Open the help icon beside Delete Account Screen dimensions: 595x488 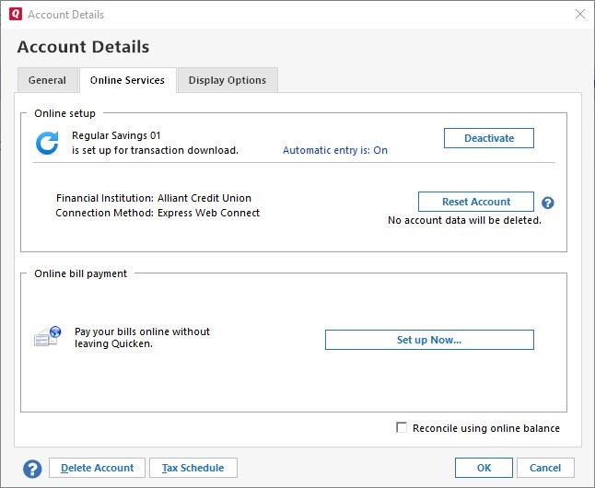[32, 469]
